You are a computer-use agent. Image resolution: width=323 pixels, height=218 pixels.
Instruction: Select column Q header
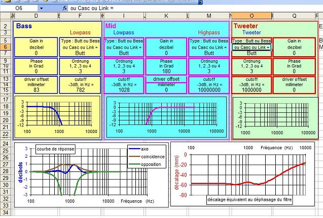coord(294,16)
